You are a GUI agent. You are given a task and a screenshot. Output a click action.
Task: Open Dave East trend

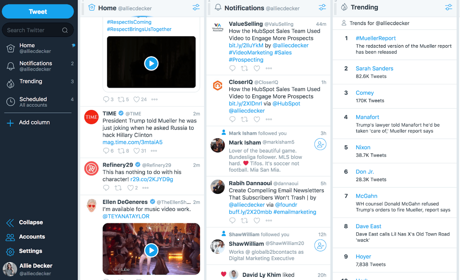[x=368, y=226]
